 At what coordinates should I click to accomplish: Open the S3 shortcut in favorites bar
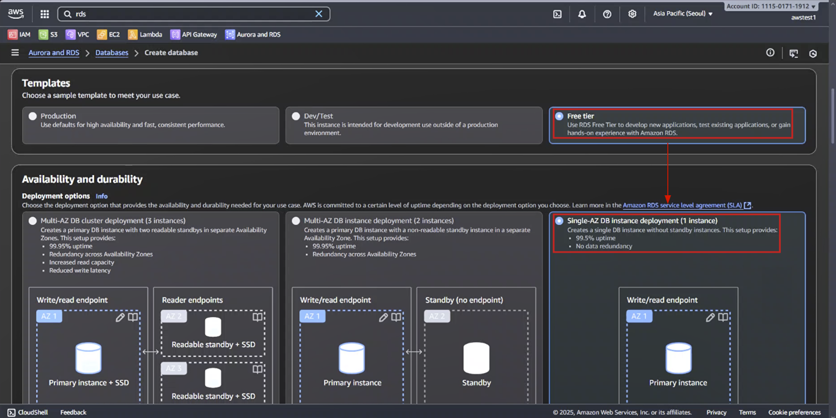tap(48, 34)
